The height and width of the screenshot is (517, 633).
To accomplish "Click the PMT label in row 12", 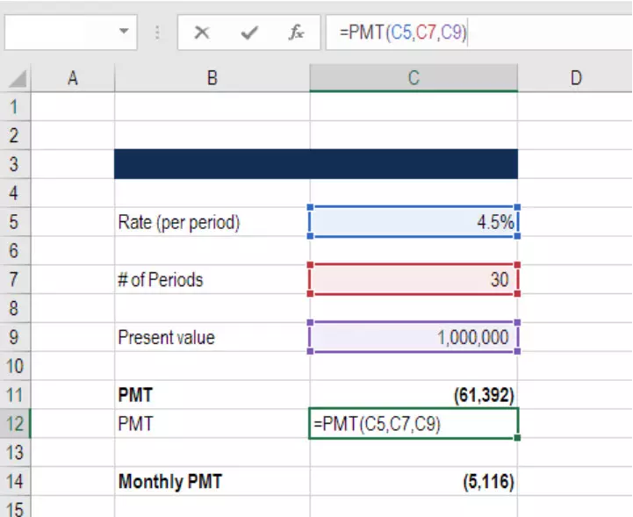I will coord(212,423).
